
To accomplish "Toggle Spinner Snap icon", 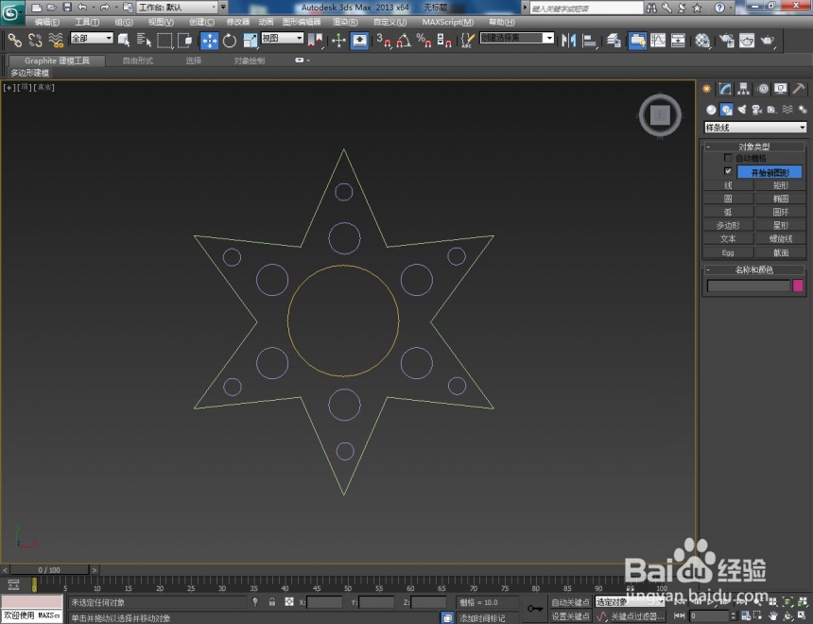I will [443, 40].
